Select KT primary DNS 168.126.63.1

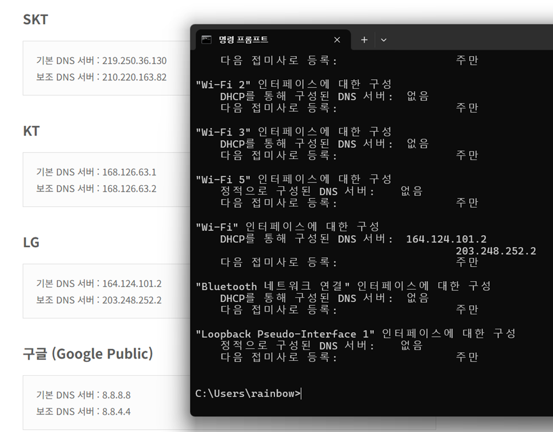(x=129, y=172)
